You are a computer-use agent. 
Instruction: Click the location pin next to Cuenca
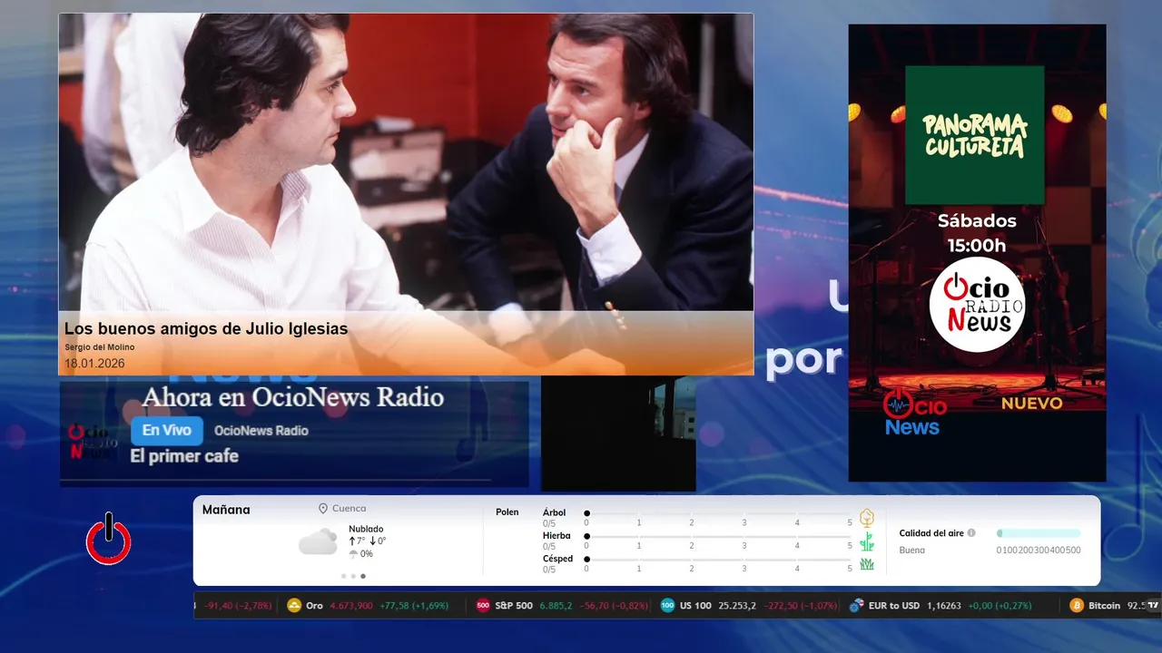322,509
